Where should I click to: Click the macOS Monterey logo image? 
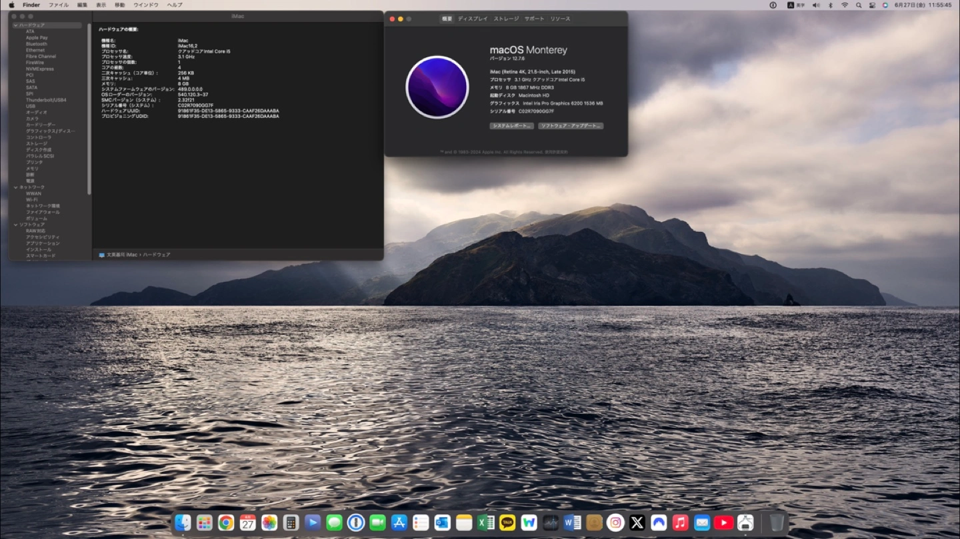point(437,87)
